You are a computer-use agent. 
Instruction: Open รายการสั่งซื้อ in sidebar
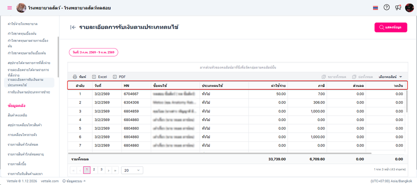17,164
